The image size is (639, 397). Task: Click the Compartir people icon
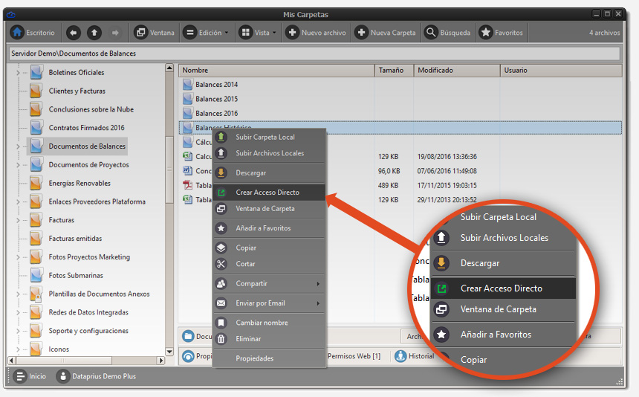click(x=221, y=284)
